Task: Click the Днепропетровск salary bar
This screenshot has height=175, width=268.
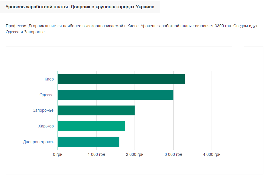Action: pyautogui.click(x=88, y=142)
